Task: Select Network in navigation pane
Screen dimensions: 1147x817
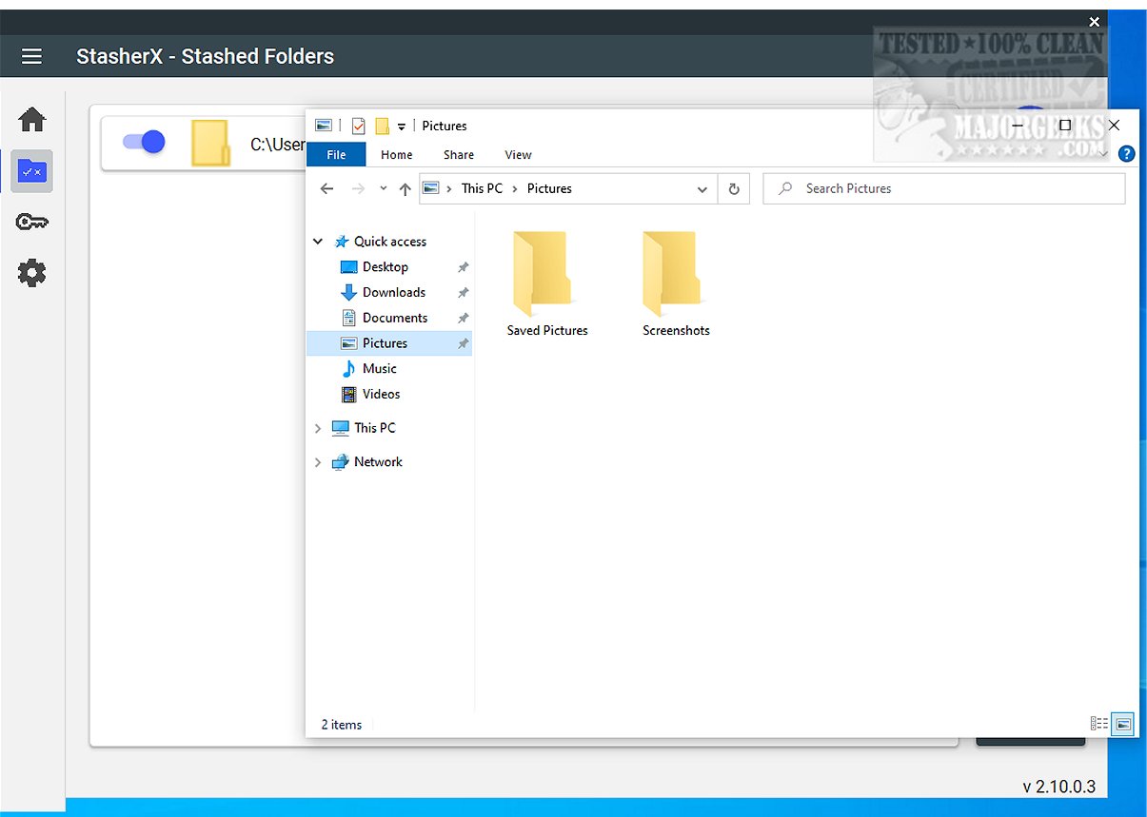Action: click(x=378, y=462)
